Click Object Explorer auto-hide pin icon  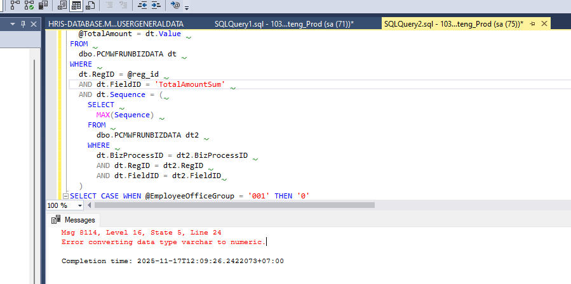(24, 24)
